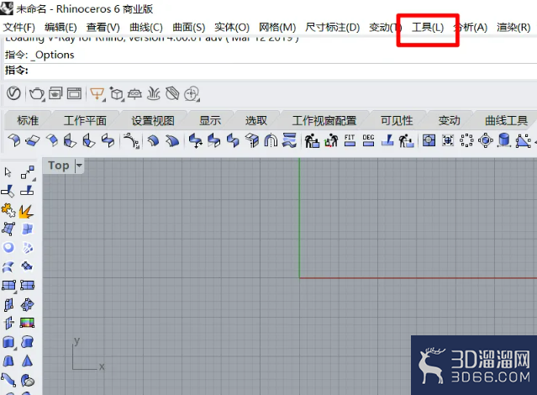537x395 pixels.
Task: Click the arch-shaped surface tool icon
Action: (271, 140)
